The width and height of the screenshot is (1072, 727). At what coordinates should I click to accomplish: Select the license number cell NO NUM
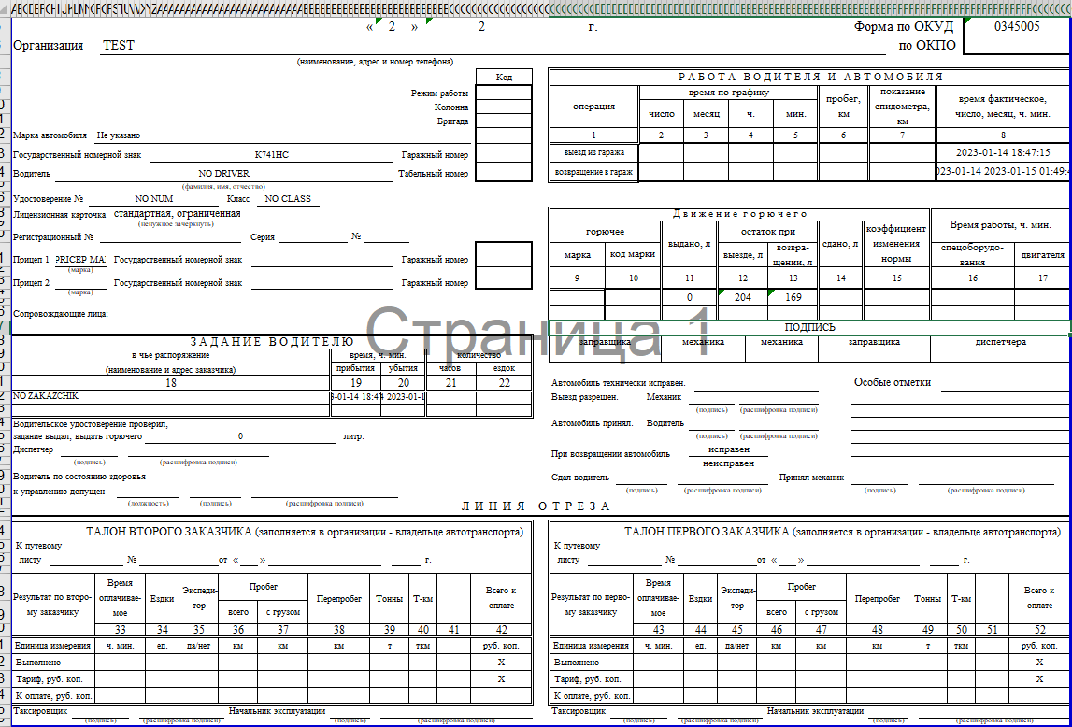point(154,199)
